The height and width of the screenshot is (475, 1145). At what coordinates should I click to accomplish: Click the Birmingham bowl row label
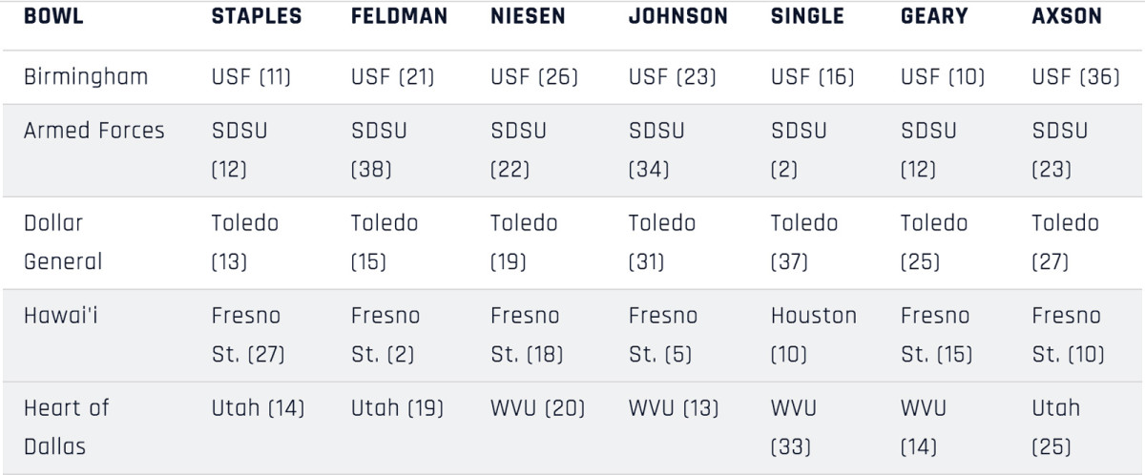86,77
